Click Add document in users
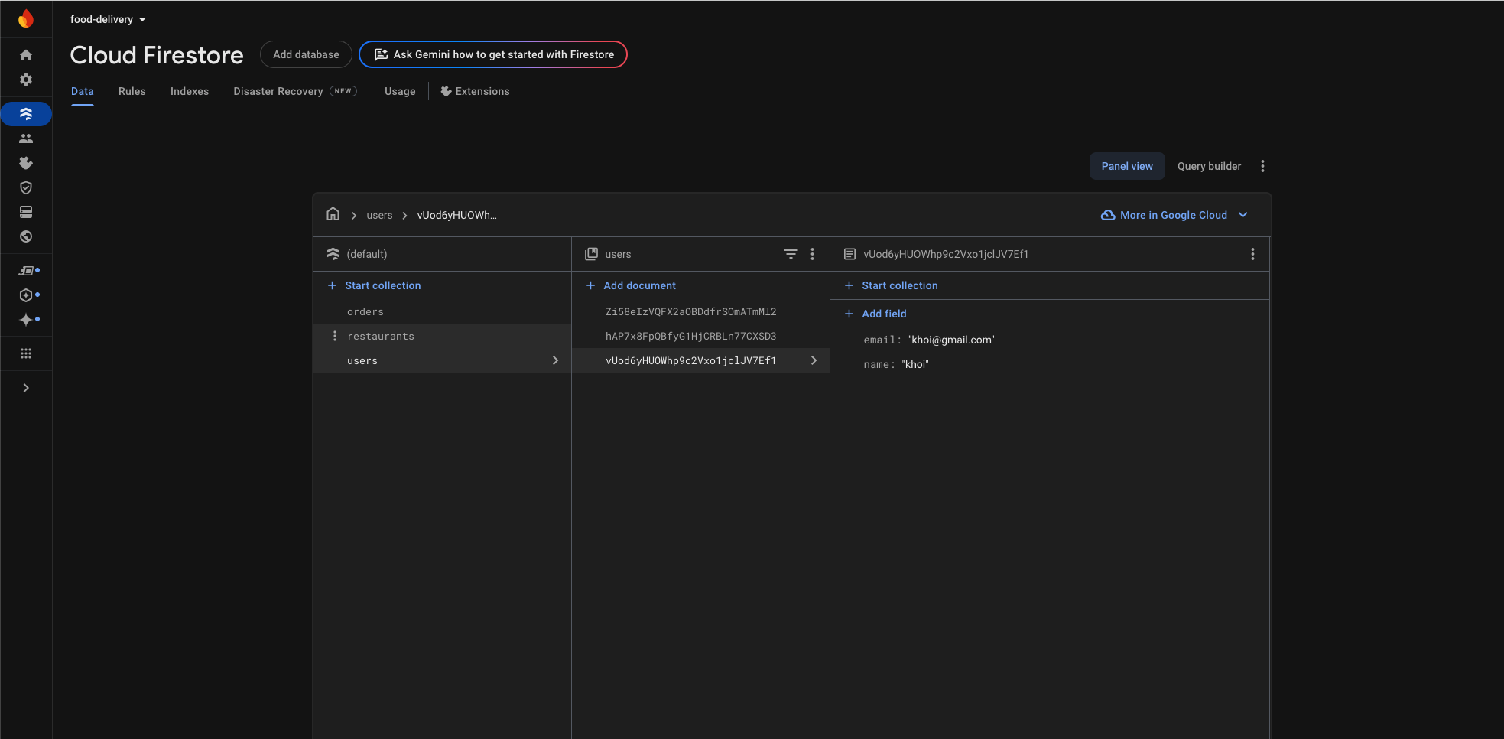This screenshot has width=1504, height=739. click(x=631, y=285)
